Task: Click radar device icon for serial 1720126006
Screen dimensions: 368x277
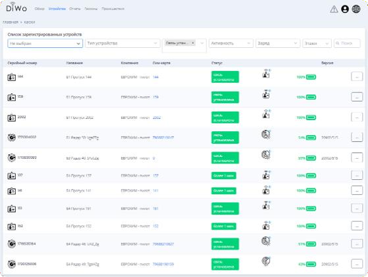Action: tap(12, 264)
